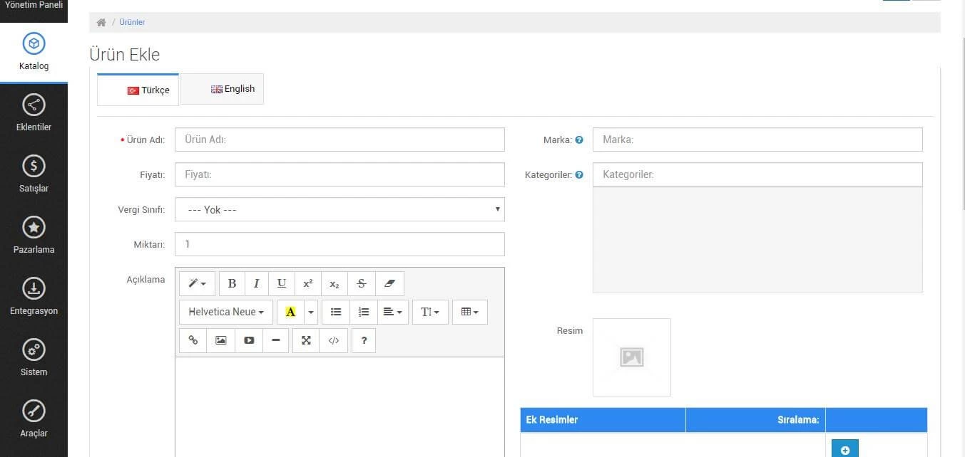Open the Pazarlama star icon menu
This screenshot has height=457, width=965.
coord(34,228)
